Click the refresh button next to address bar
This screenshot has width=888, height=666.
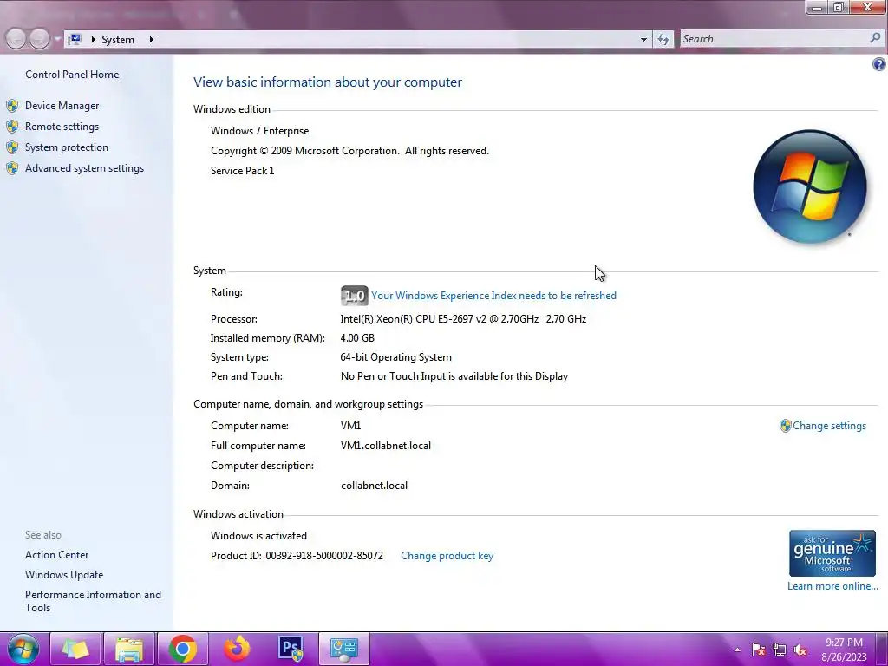pos(663,39)
